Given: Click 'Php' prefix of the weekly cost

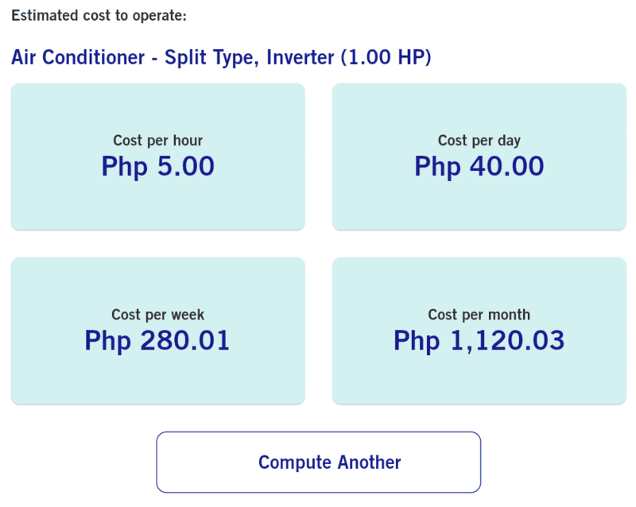Looking at the screenshot, I should 107,340.
